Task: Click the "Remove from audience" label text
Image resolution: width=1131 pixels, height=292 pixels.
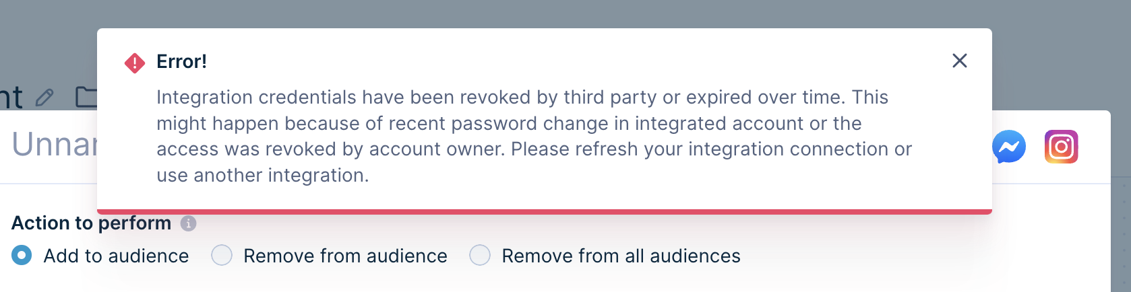Action: point(345,256)
